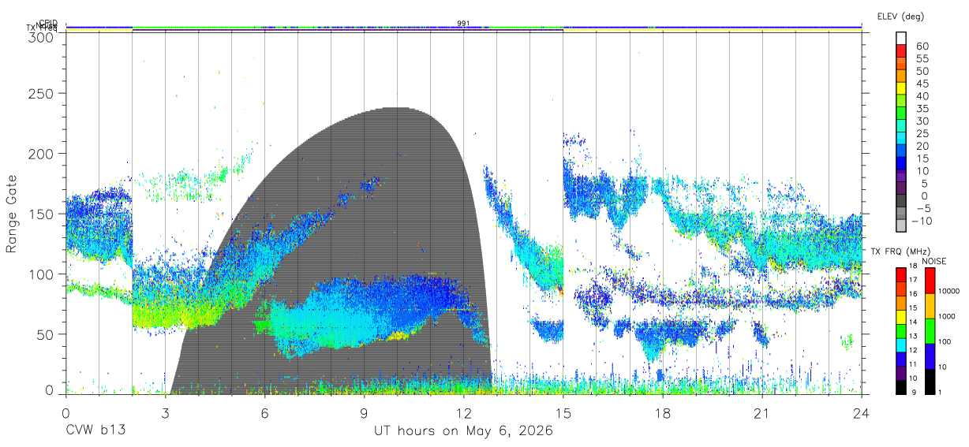This screenshot has width=969, height=447.
Task: Click the red segment of the TX FRQ bar
Action: pos(901,274)
